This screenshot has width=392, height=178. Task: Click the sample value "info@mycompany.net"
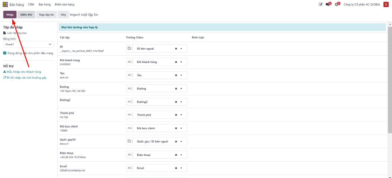(x=73, y=170)
